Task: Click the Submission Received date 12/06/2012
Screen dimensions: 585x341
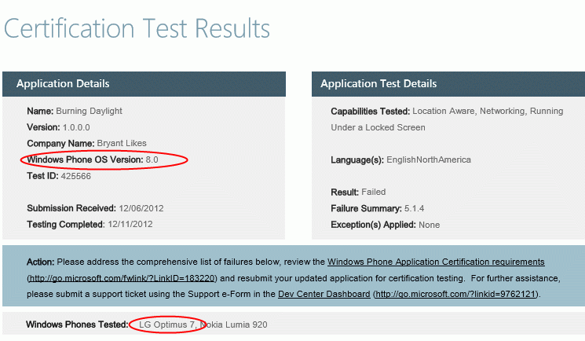Action: click(141, 208)
